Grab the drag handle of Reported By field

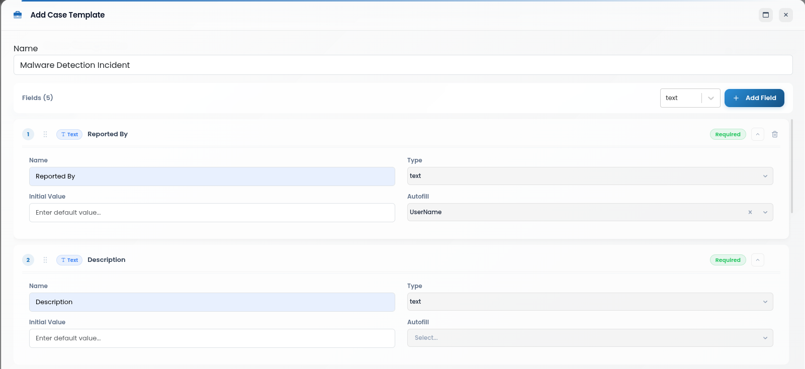(x=45, y=134)
